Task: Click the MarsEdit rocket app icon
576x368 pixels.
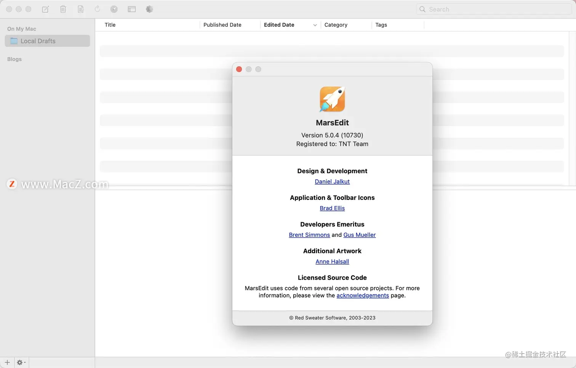Action: (x=332, y=99)
